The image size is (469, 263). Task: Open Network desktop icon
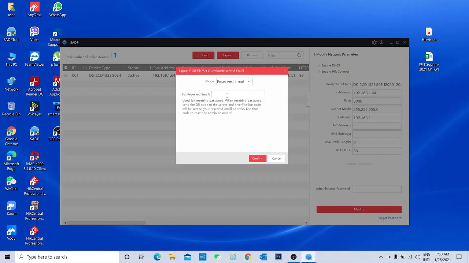11,84
